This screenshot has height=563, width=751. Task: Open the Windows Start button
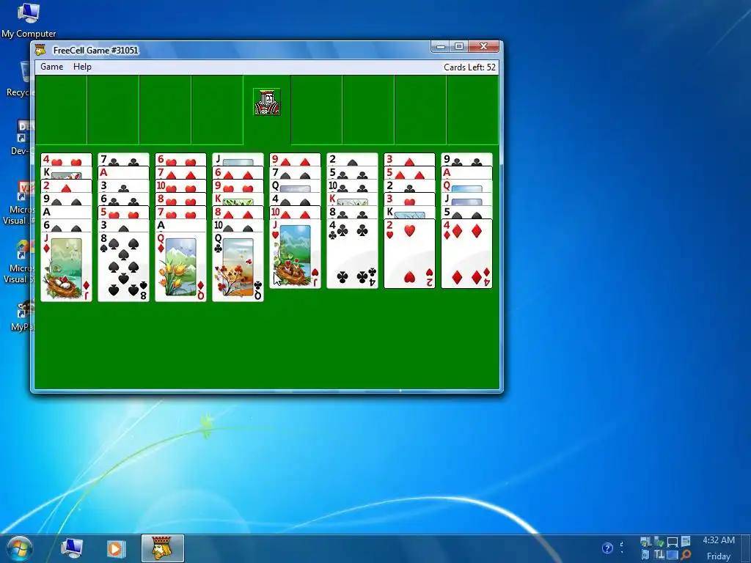(x=19, y=548)
